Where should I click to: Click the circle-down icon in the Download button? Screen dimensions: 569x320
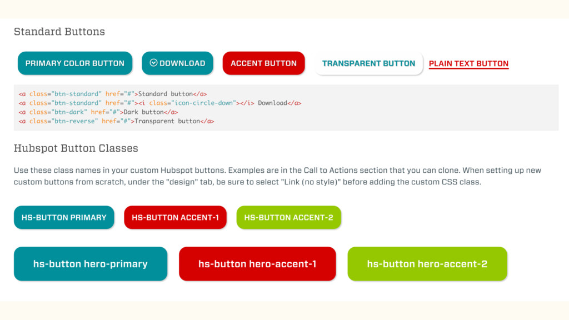click(x=153, y=63)
